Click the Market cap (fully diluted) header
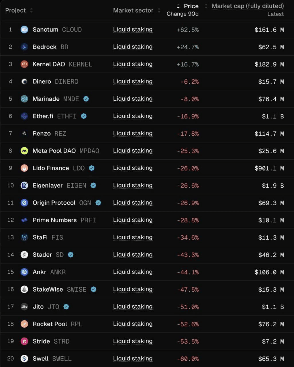Viewport: 294px width, 367px height. click(x=248, y=6)
